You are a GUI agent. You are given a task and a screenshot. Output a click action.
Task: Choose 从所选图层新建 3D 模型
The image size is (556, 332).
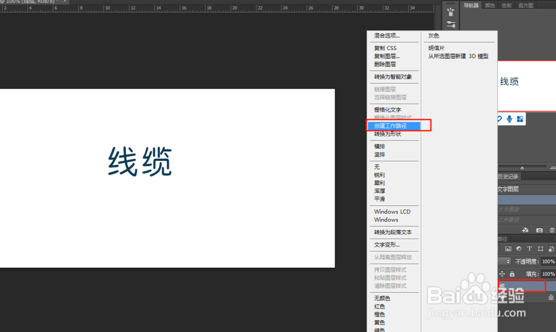458,56
